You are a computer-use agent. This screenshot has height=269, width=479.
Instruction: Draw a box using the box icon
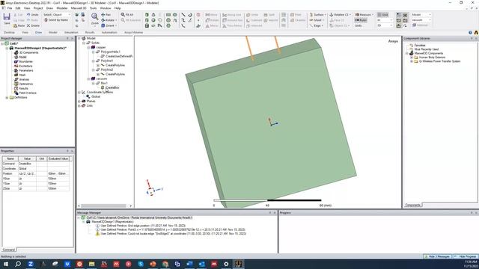click(147, 15)
